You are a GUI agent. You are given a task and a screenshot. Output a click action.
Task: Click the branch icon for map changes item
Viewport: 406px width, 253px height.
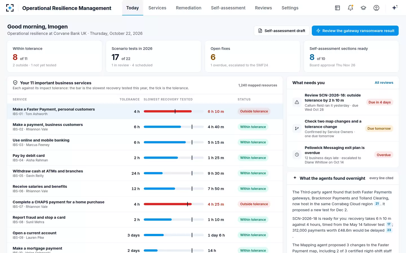pyautogui.click(x=297, y=128)
